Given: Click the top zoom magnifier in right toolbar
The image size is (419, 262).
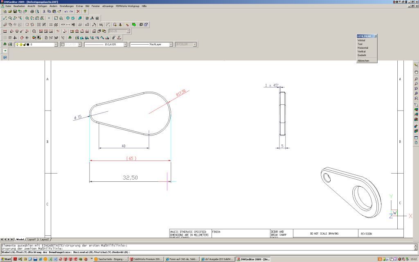Looking at the screenshot, I should coord(416,79).
